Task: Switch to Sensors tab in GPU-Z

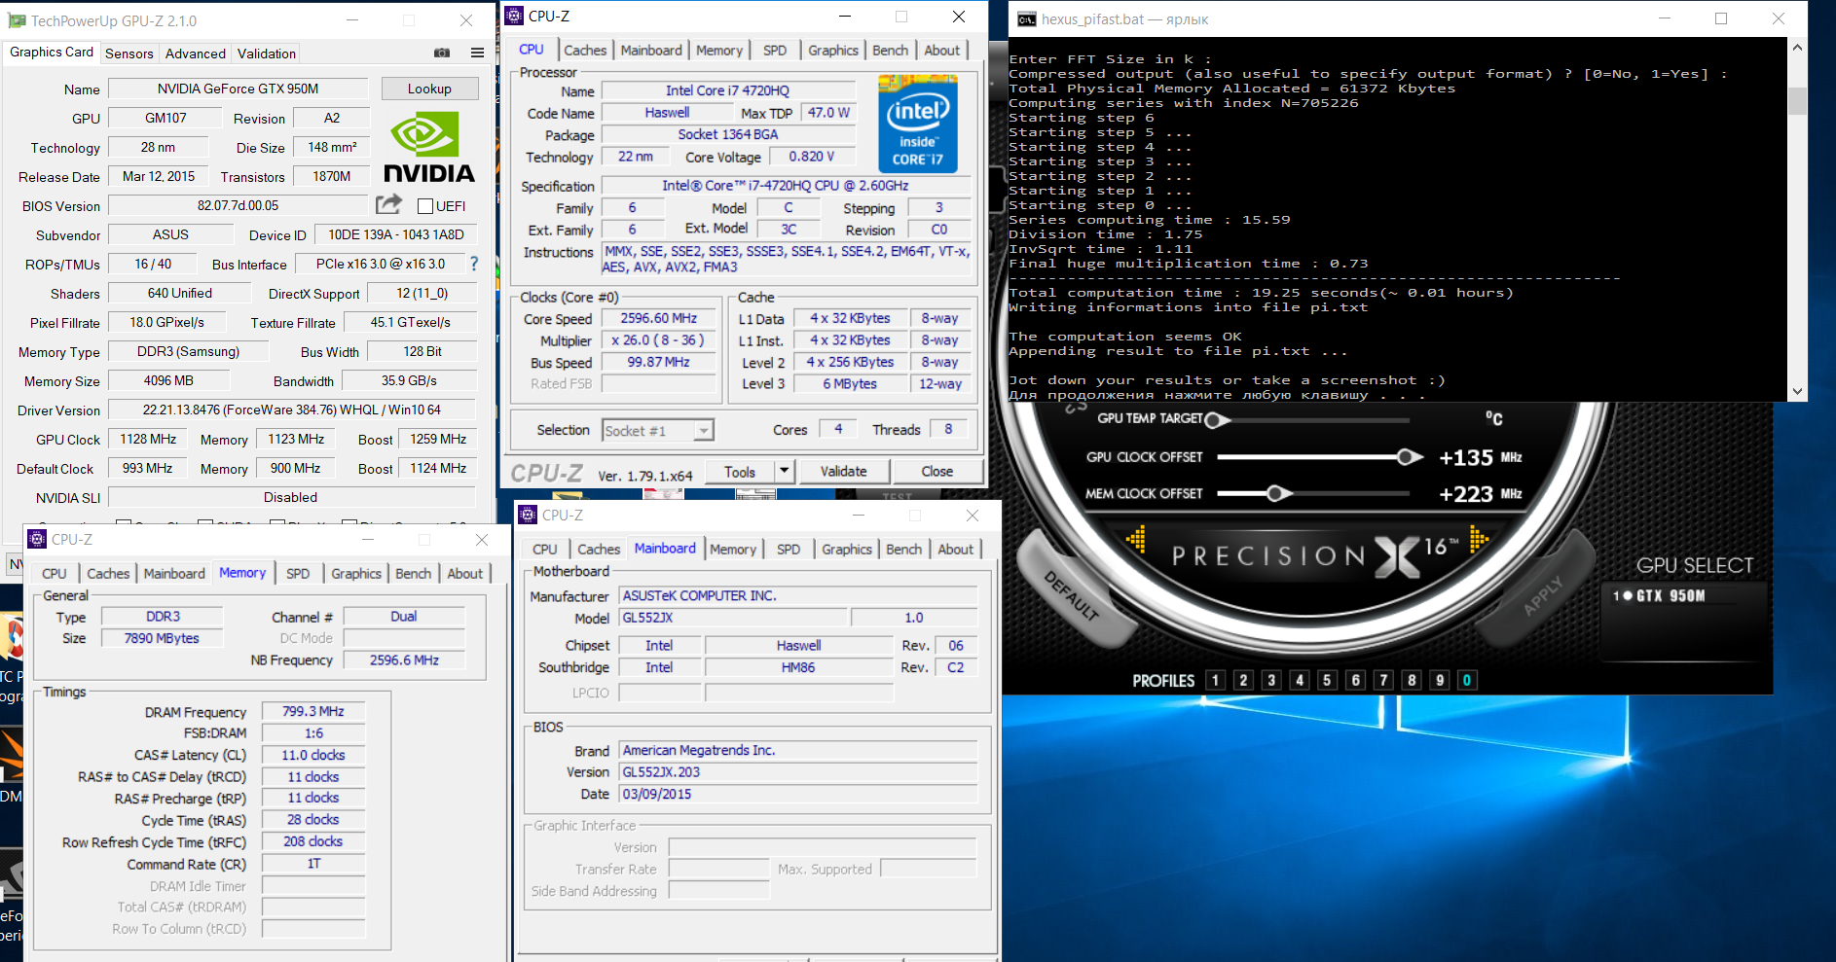Action: (129, 53)
